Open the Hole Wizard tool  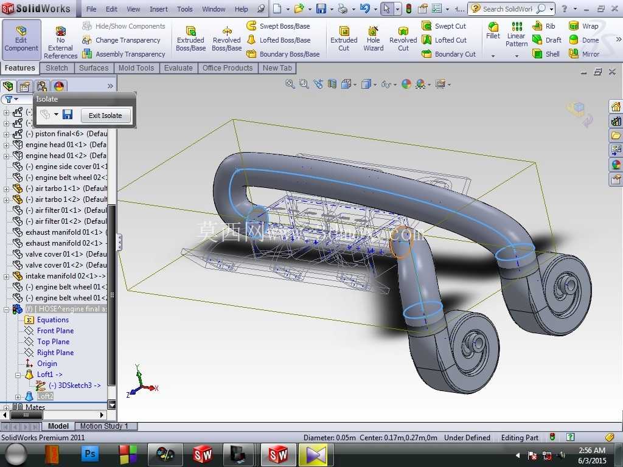[373, 40]
